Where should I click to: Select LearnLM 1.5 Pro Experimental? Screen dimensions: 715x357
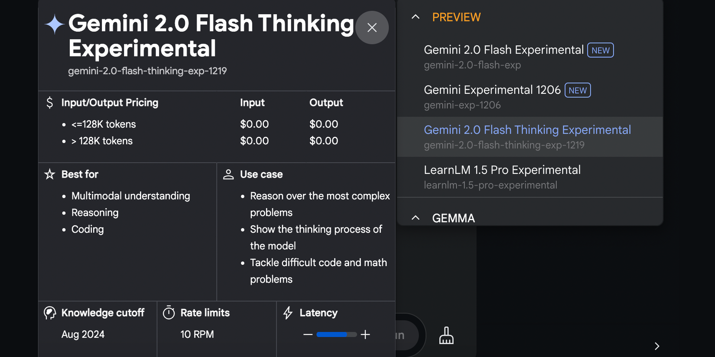(x=502, y=170)
